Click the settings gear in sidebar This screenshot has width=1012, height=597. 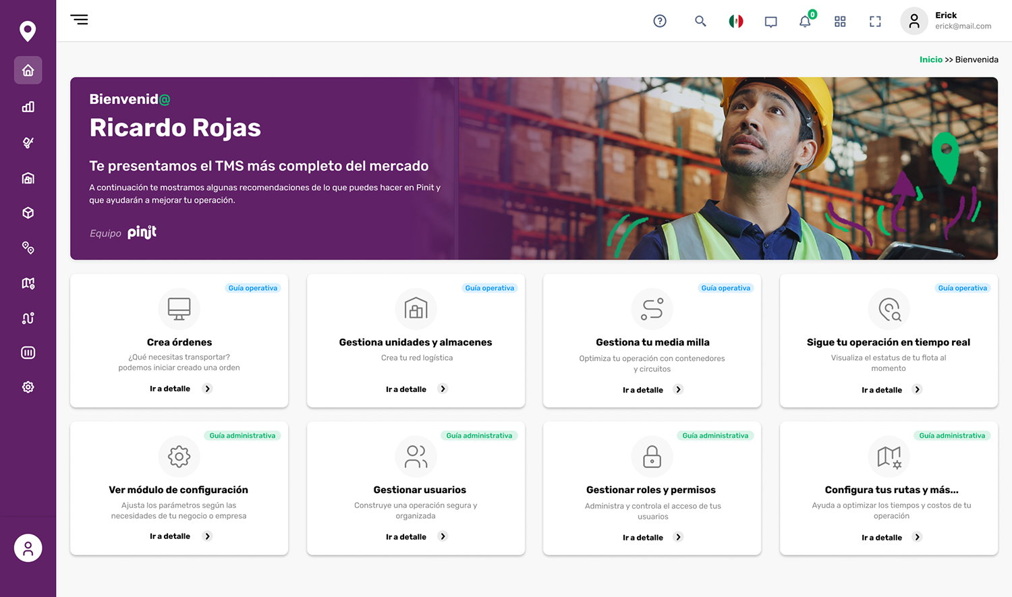[28, 387]
